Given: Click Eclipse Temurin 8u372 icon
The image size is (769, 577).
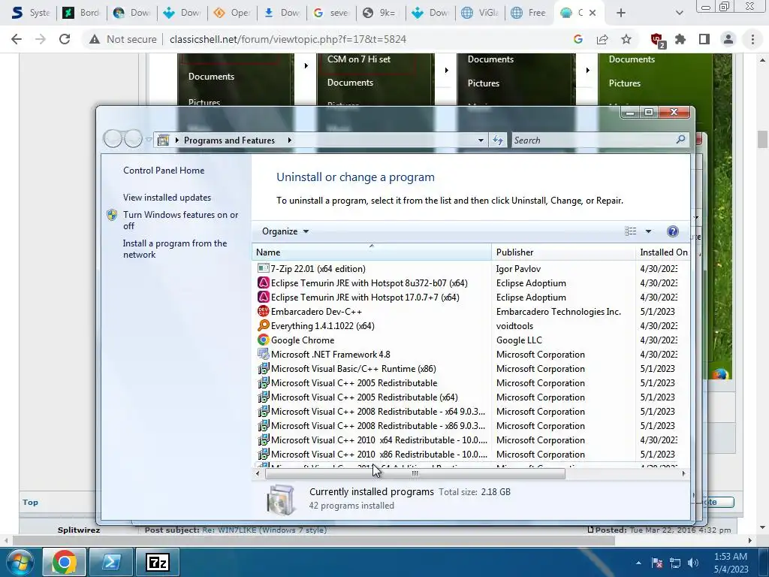Looking at the screenshot, I should tap(264, 282).
